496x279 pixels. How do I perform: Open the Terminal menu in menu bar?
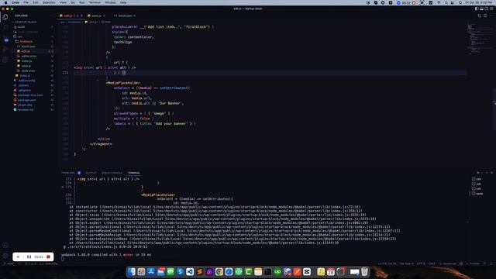95,2
